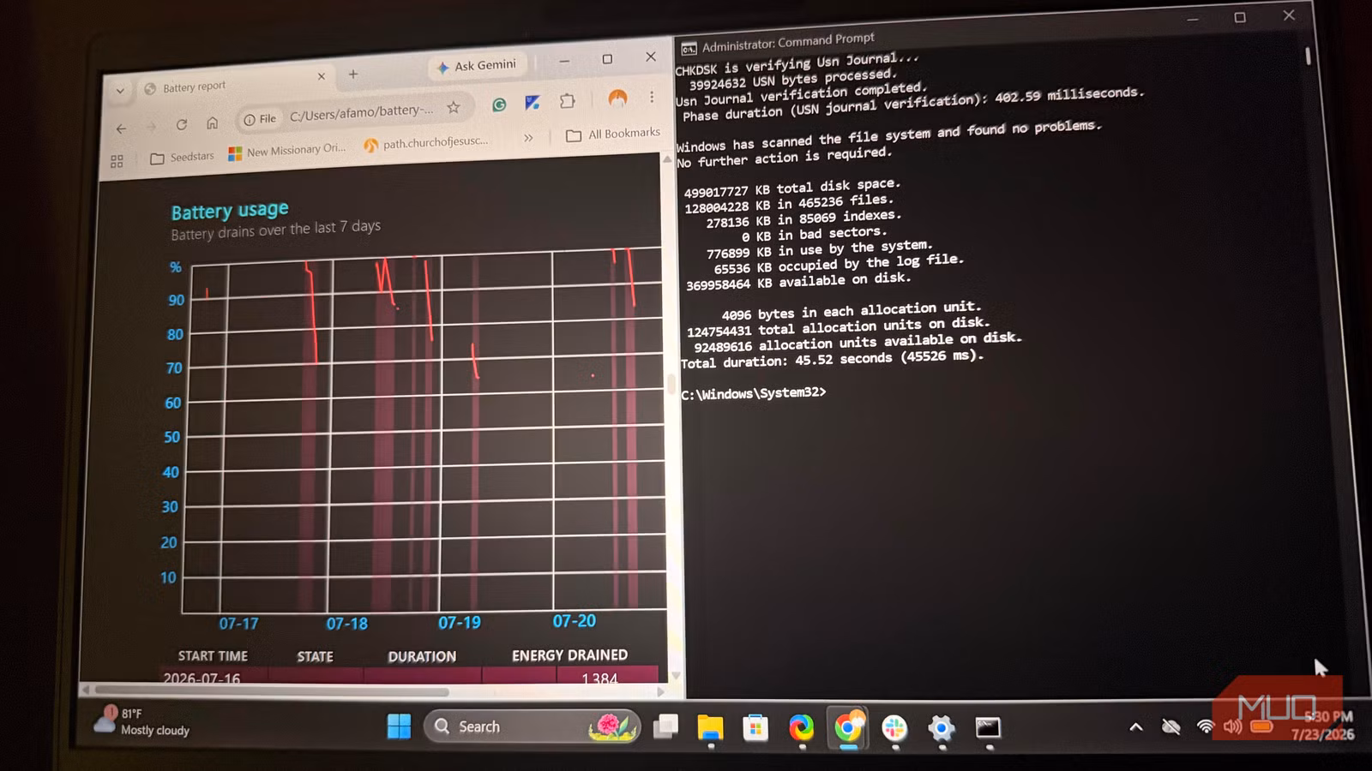Open a new Chrome tab with plus icon
The height and width of the screenshot is (771, 1372).
[x=353, y=75]
